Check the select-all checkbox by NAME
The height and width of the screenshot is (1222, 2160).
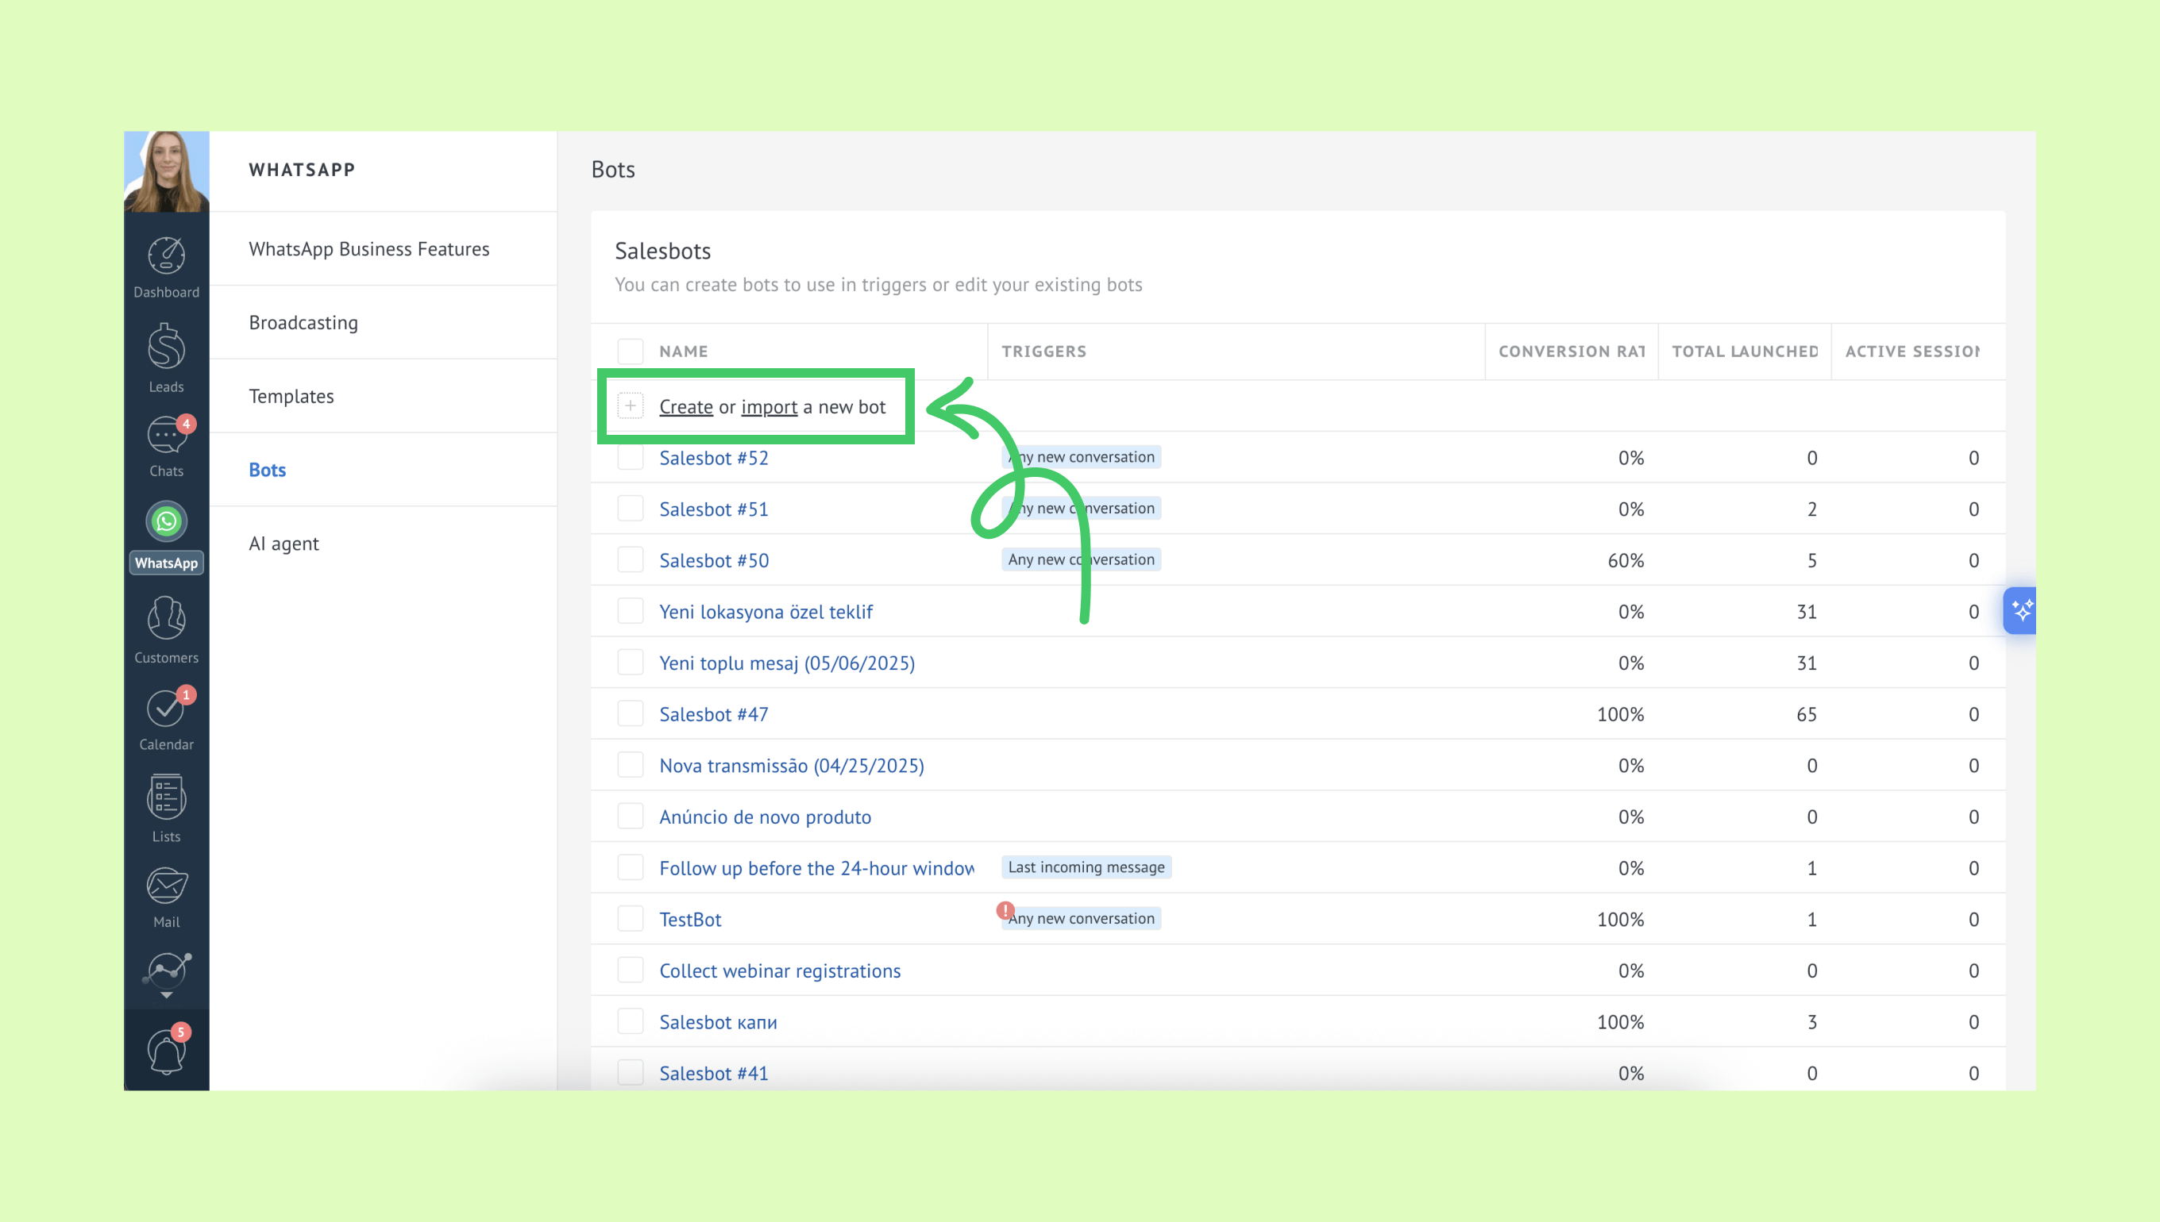pyautogui.click(x=630, y=351)
